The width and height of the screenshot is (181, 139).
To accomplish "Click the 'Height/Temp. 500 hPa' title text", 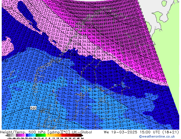I will tap(23, 132).
